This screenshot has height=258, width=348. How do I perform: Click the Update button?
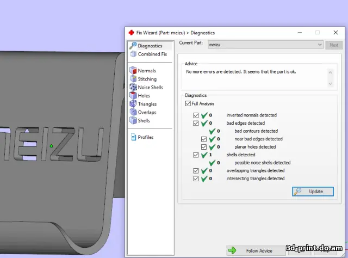tap(313, 192)
